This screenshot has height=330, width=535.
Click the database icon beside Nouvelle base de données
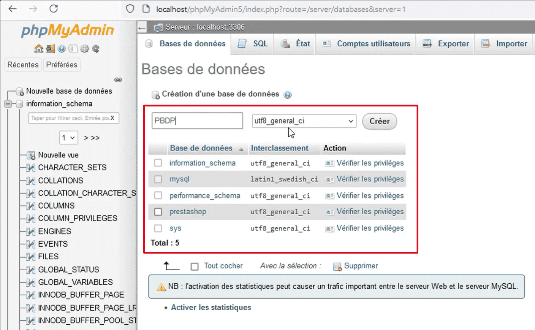(20, 91)
